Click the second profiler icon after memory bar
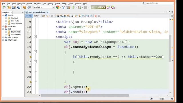 click(113, 7)
